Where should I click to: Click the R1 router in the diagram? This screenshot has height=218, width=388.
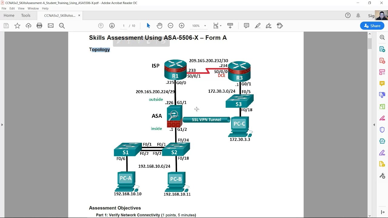[x=176, y=70]
